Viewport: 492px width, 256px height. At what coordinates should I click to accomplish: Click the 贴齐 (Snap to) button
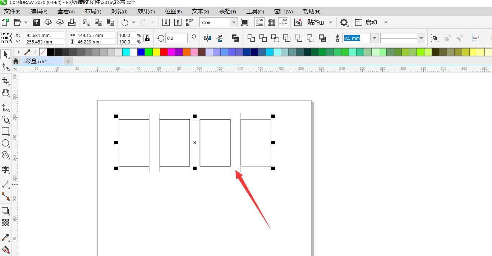coord(315,23)
